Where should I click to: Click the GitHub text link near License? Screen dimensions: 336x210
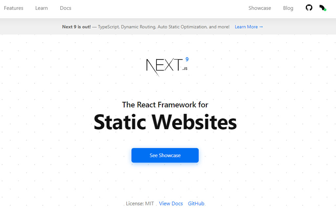pyautogui.click(x=196, y=203)
